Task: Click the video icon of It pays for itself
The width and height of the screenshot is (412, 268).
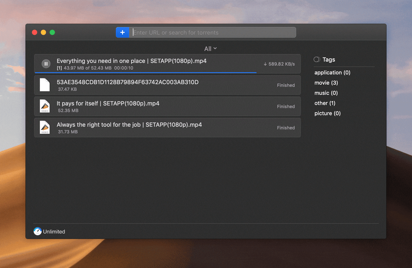Action: click(45, 106)
